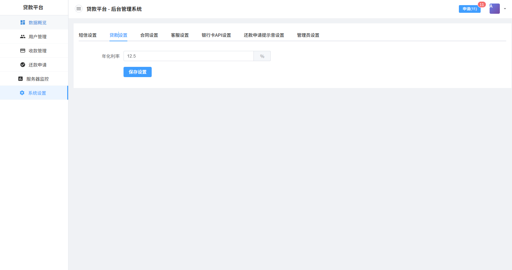512x270 pixels.
Task: Open the 客服设置 tab
Action: (x=180, y=35)
